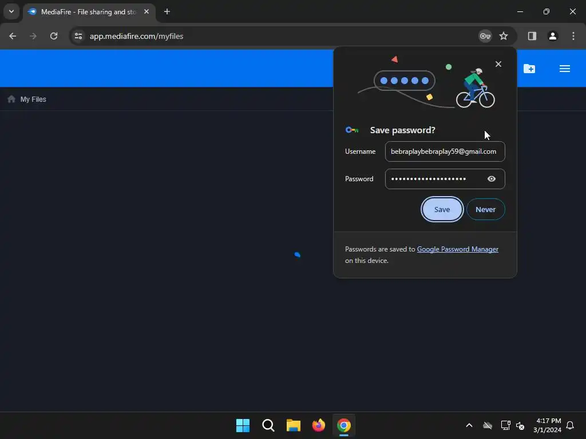Click the password key icon in address bar
586x439 pixels.
(485, 36)
